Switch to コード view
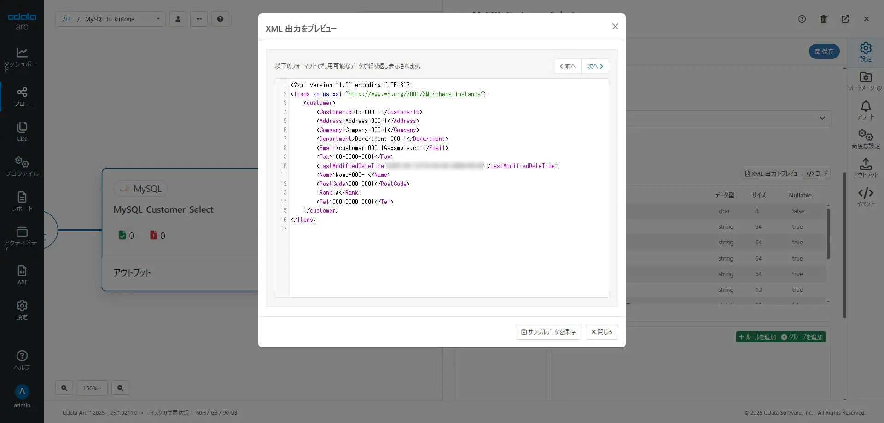The image size is (884, 423). 817,174
